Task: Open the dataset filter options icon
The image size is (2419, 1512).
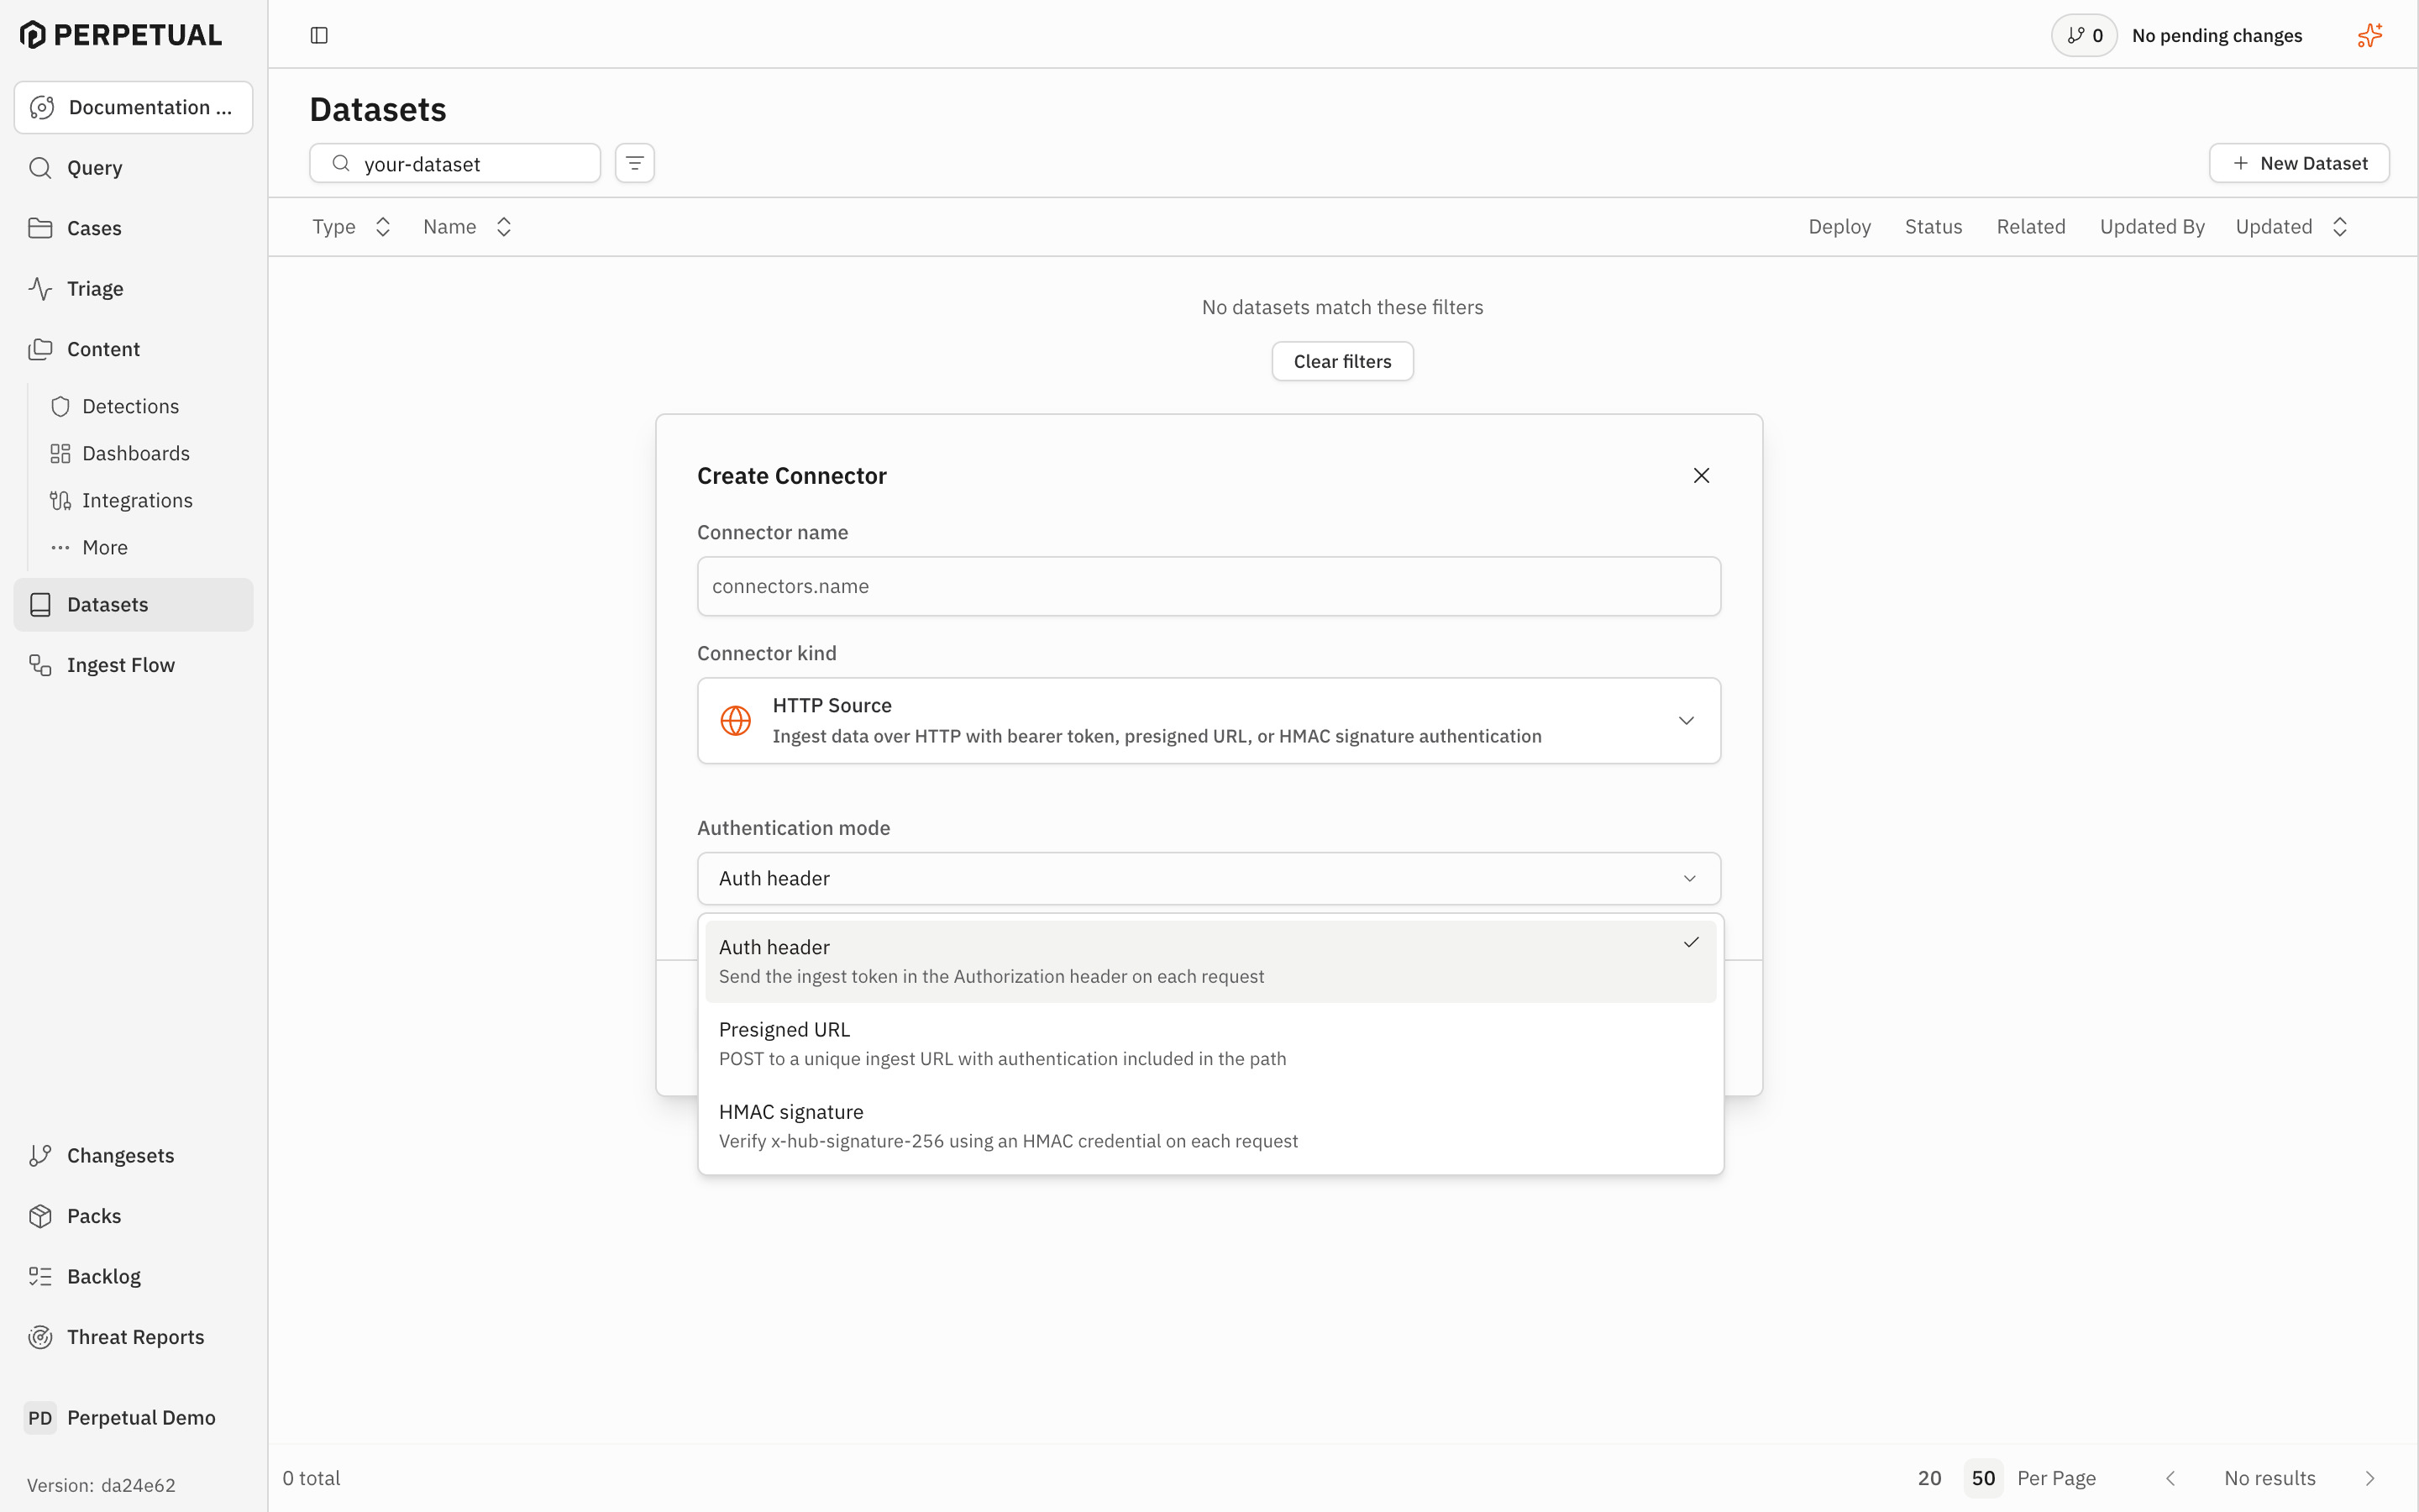Action: tap(635, 163)
